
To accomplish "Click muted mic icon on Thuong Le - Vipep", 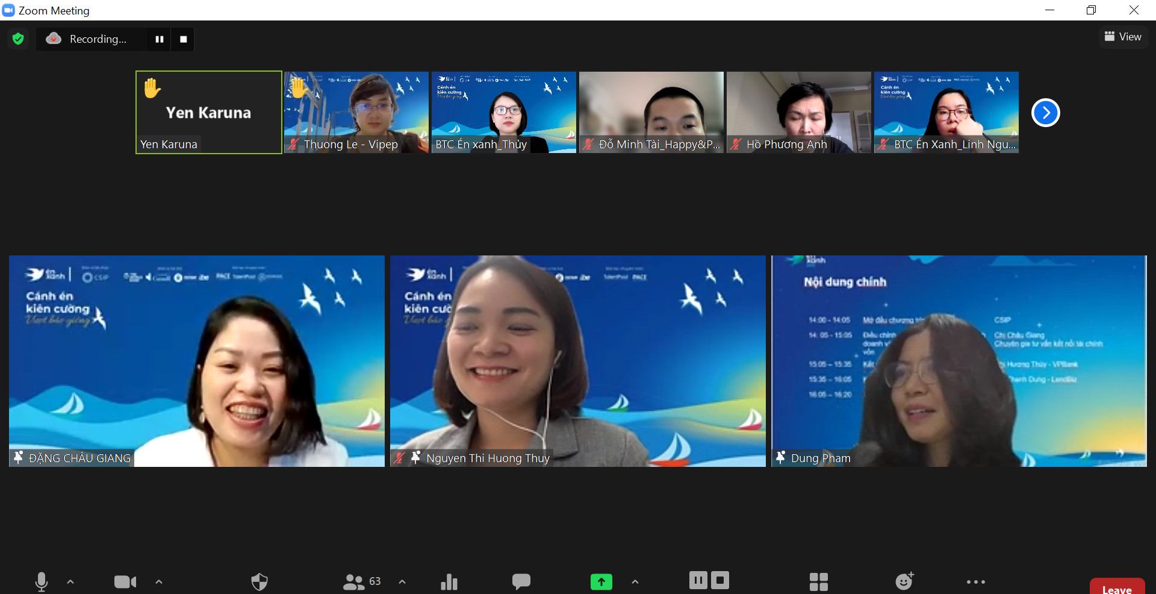I will point(293,145).
